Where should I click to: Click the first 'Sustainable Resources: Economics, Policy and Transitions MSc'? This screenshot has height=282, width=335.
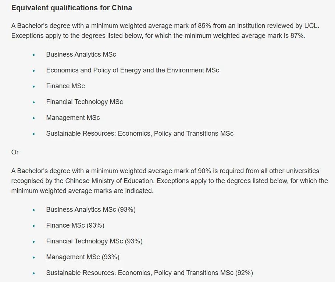[140, 133]
